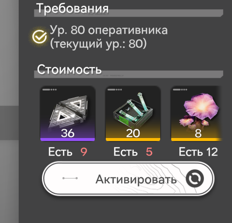Click the Требования section header
This screenshot has height=223, width=232.
[x=72, y=8]
